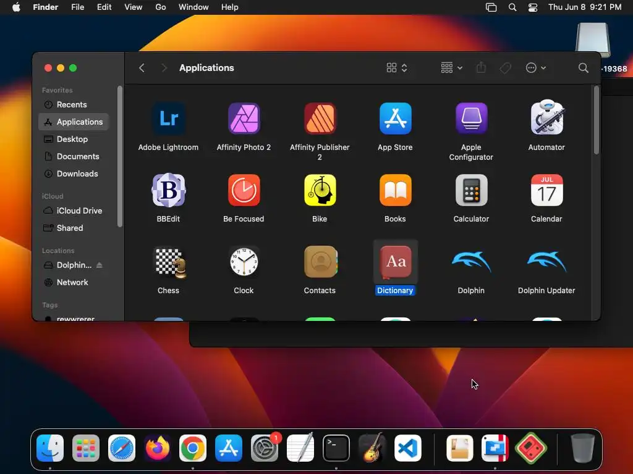Open Recents in sidebar
Viewport: 633px width, 474px height.
click(74, 105)
